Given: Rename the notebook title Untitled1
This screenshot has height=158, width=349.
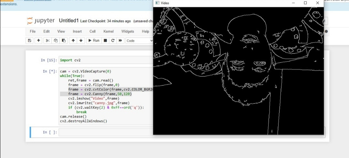Looking at the screenshot, I should [69, 21].
